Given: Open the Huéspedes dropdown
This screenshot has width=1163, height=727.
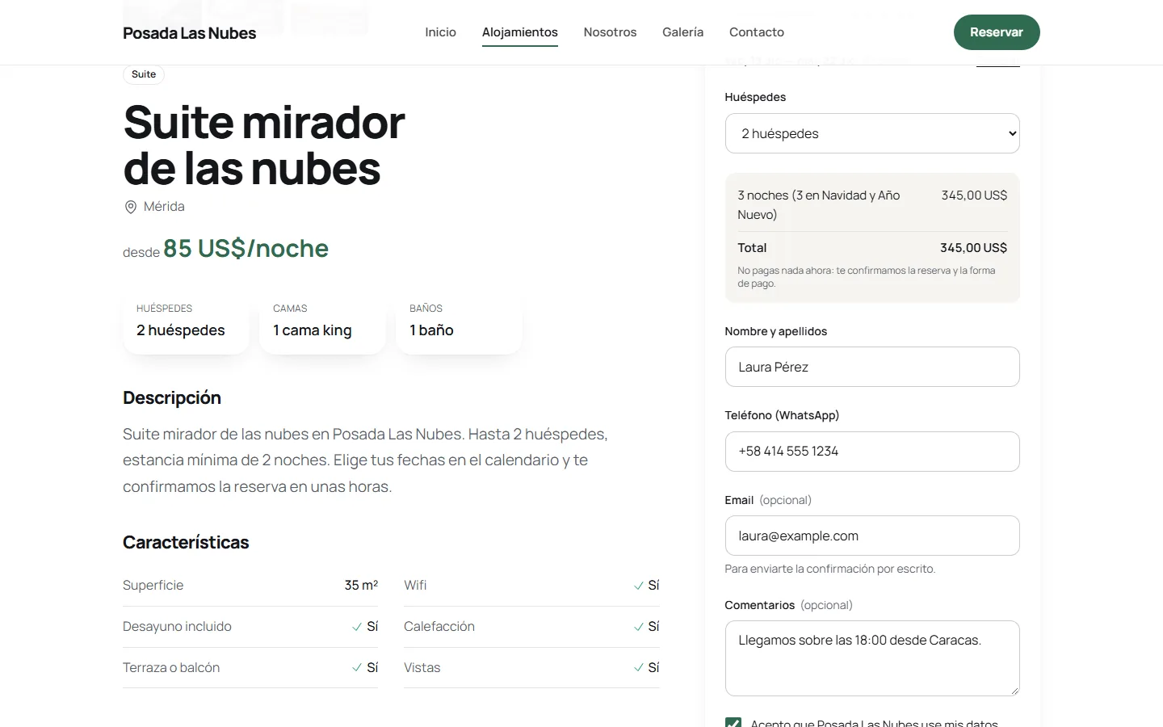Looking at the screenshot, I should pyautogui.click(x=872, y=133).
